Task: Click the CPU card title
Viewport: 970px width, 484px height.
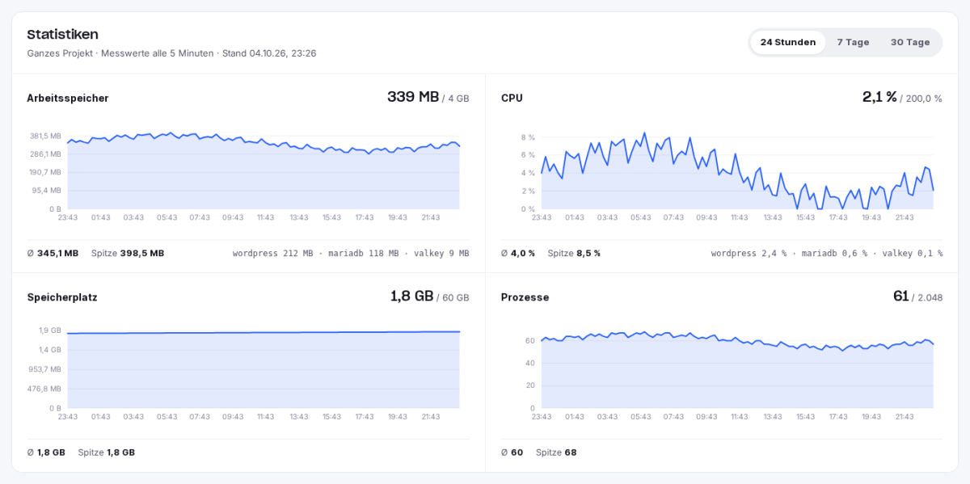Action: [x=512, y=98]
